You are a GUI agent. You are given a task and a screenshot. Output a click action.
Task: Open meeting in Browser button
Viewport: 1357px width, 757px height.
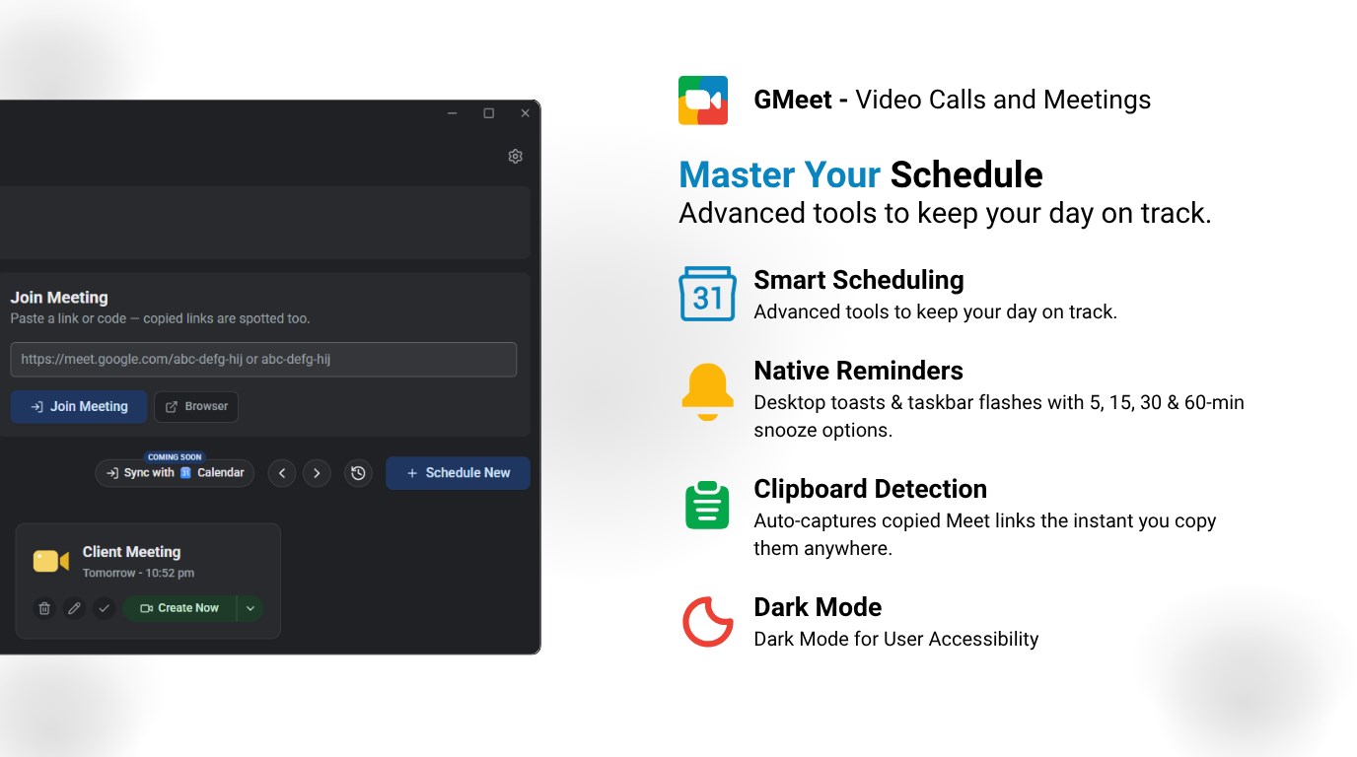(196, 406)
